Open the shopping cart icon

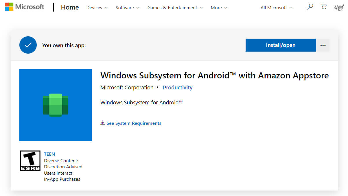[324, 7]
